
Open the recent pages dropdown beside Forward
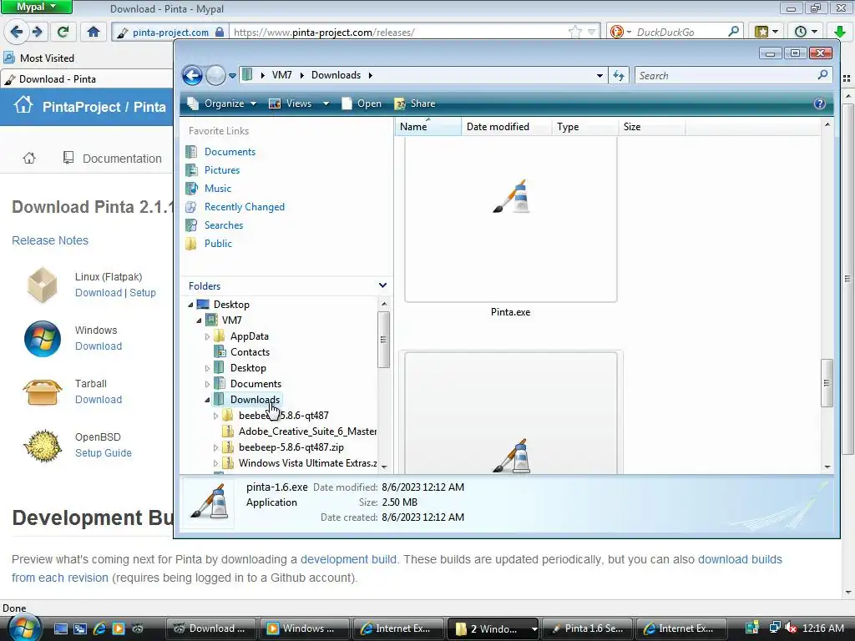pyautogui.click(x=232, y=76)
